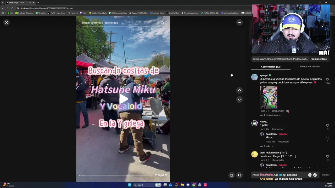Open the image attached to kyukyu!'s comment

tap(269, 97)
